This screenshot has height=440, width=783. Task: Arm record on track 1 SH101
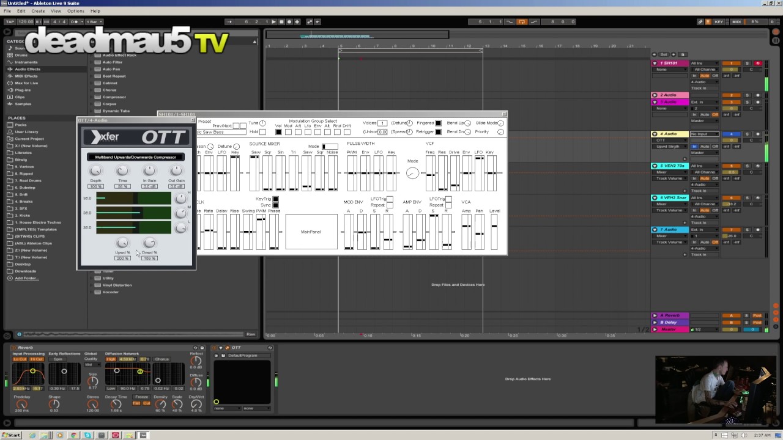click(758, 64)
